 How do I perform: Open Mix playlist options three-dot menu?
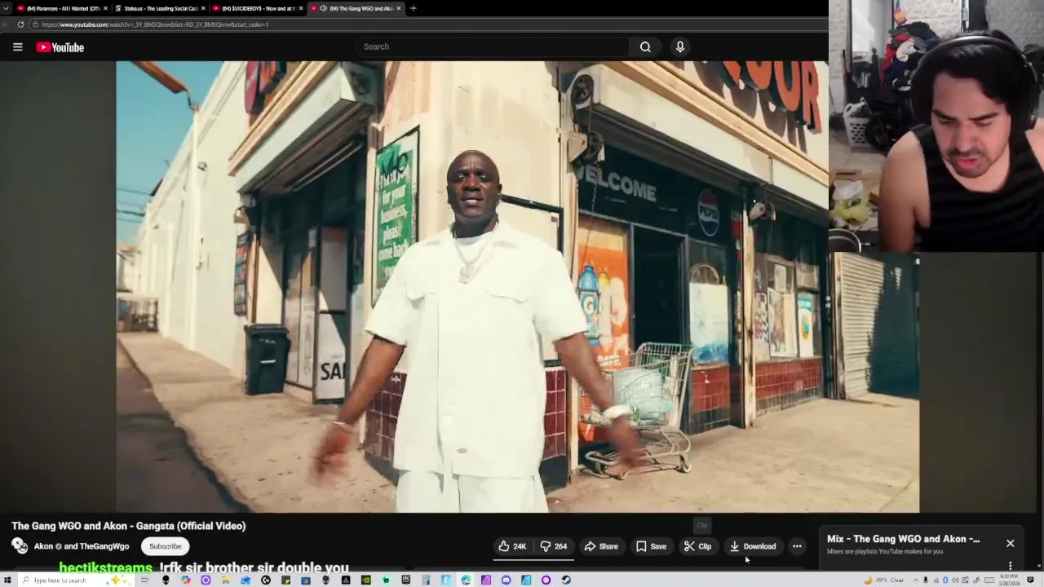(x=1010, y=565)
